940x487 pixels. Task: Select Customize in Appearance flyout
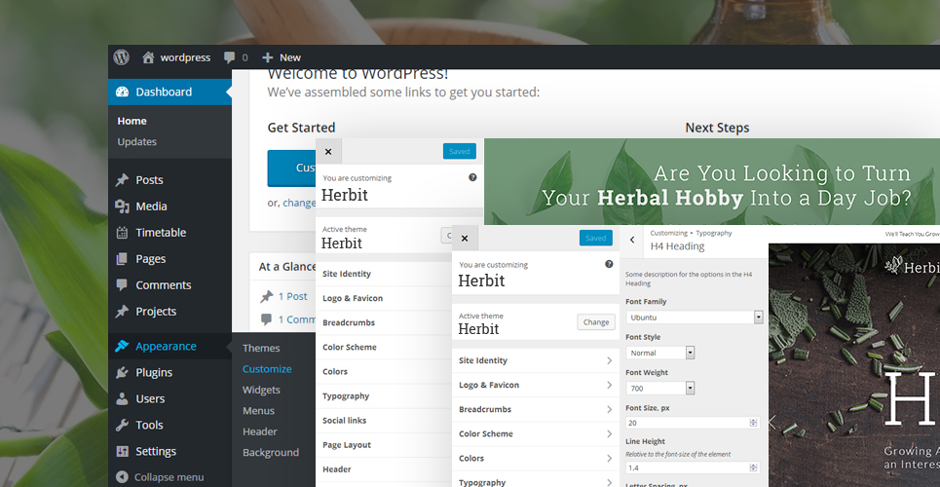point(267,369)
